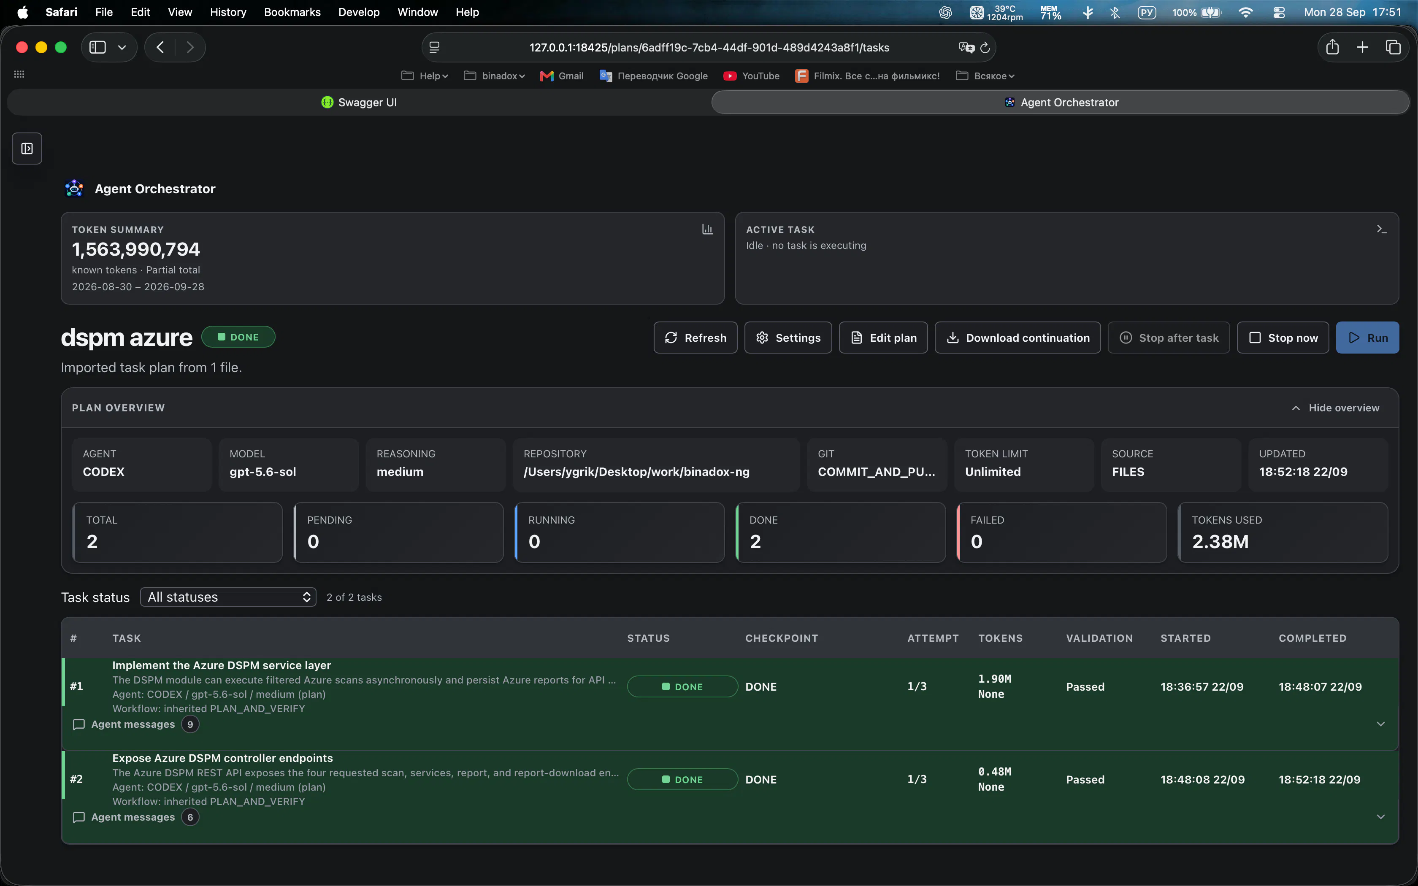1418x886 pixels.
Task: Open the Всякое bookmarks folder
Action: [x=985, y=76]
